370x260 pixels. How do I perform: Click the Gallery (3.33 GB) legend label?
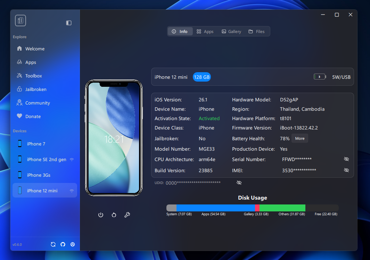coord(256,214)
